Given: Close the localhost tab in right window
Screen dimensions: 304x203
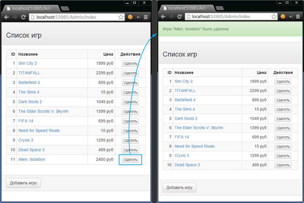Looking at the screenshot, I should 210,8.
